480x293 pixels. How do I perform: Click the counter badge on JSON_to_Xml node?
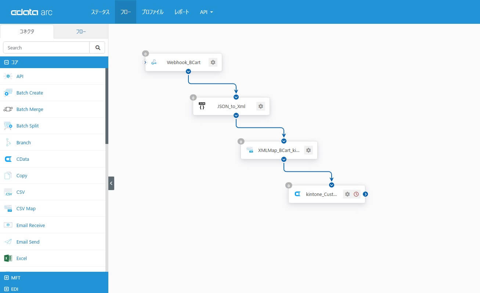click(x=194, y=98)
